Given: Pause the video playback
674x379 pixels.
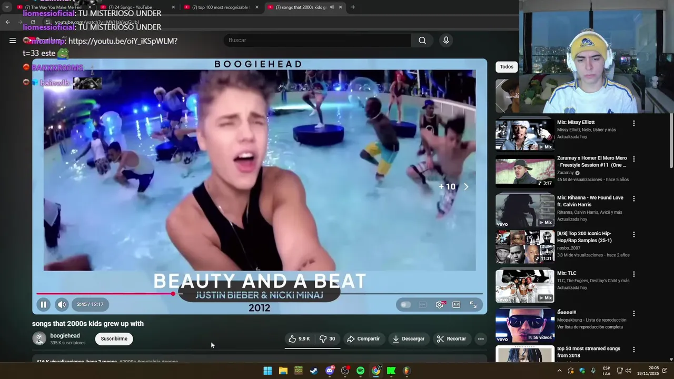Looking at the screenshot, I should pyautogui.click(x=44, y=304).
